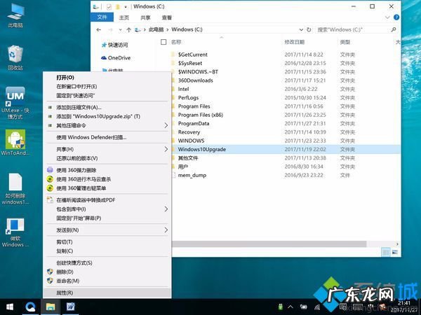This screenshot has width=421, height=315.
Task: Switch to the 共享 ribbon tab
Action: click(145, 17)
